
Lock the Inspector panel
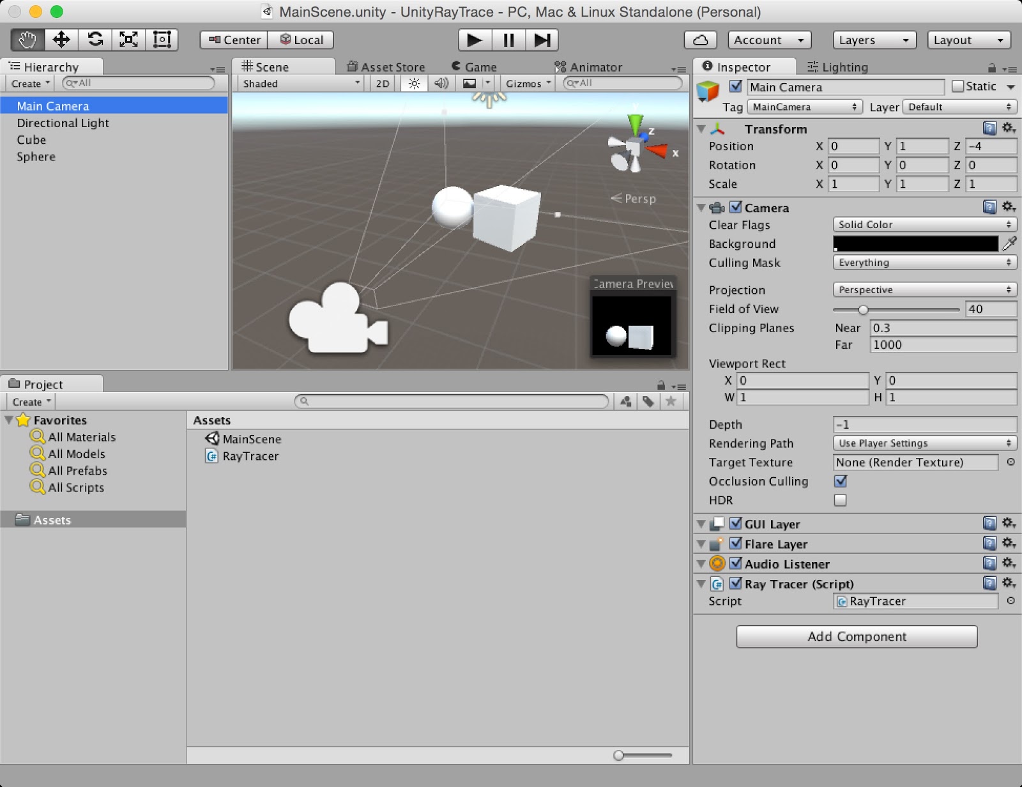click(991, 68)
